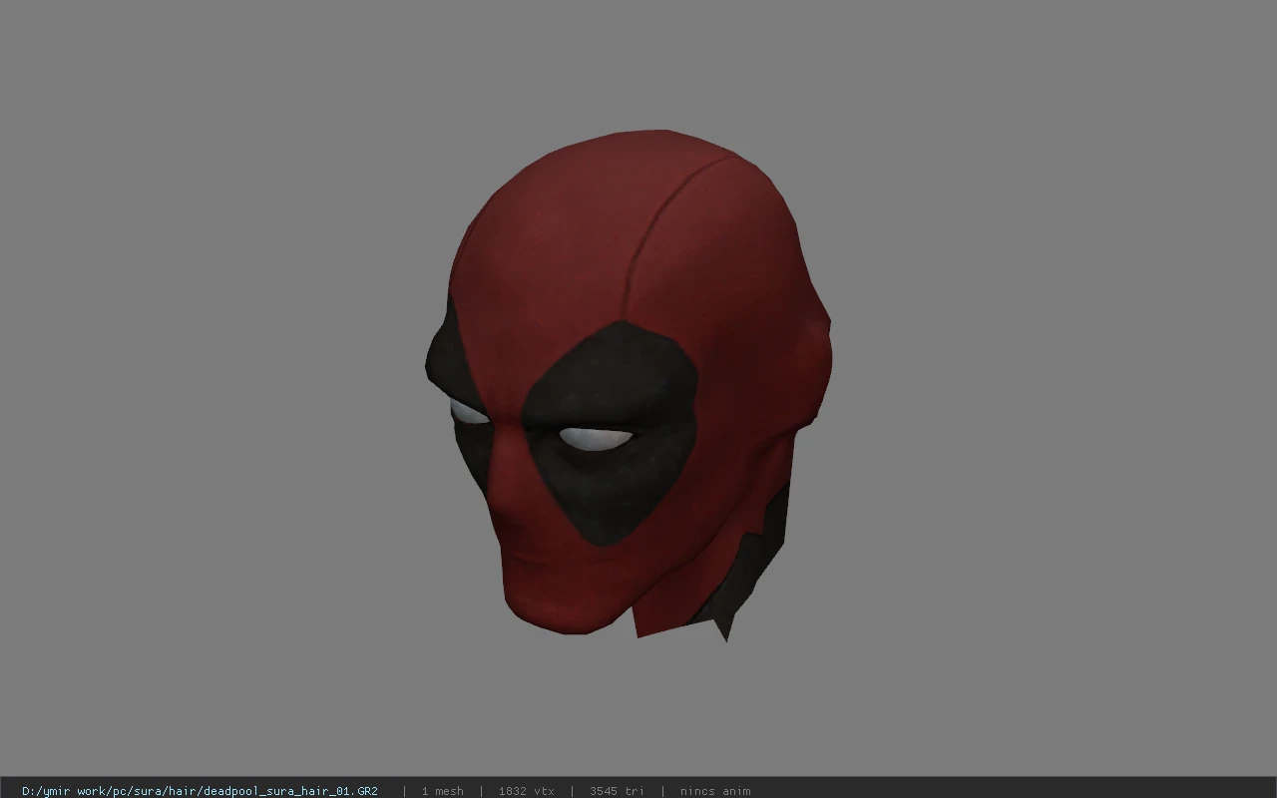
Task: Click the "1 mesh" status entry
Action: 442,791
